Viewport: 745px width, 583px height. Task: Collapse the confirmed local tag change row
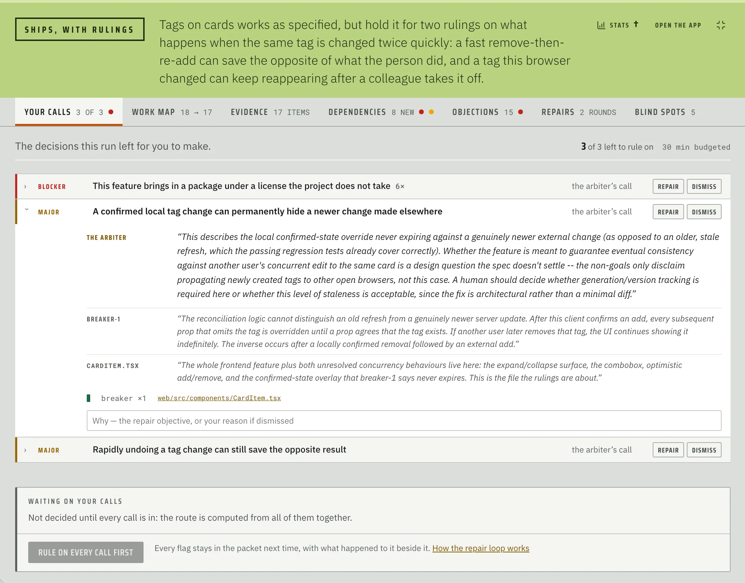[x=27, y=210]
